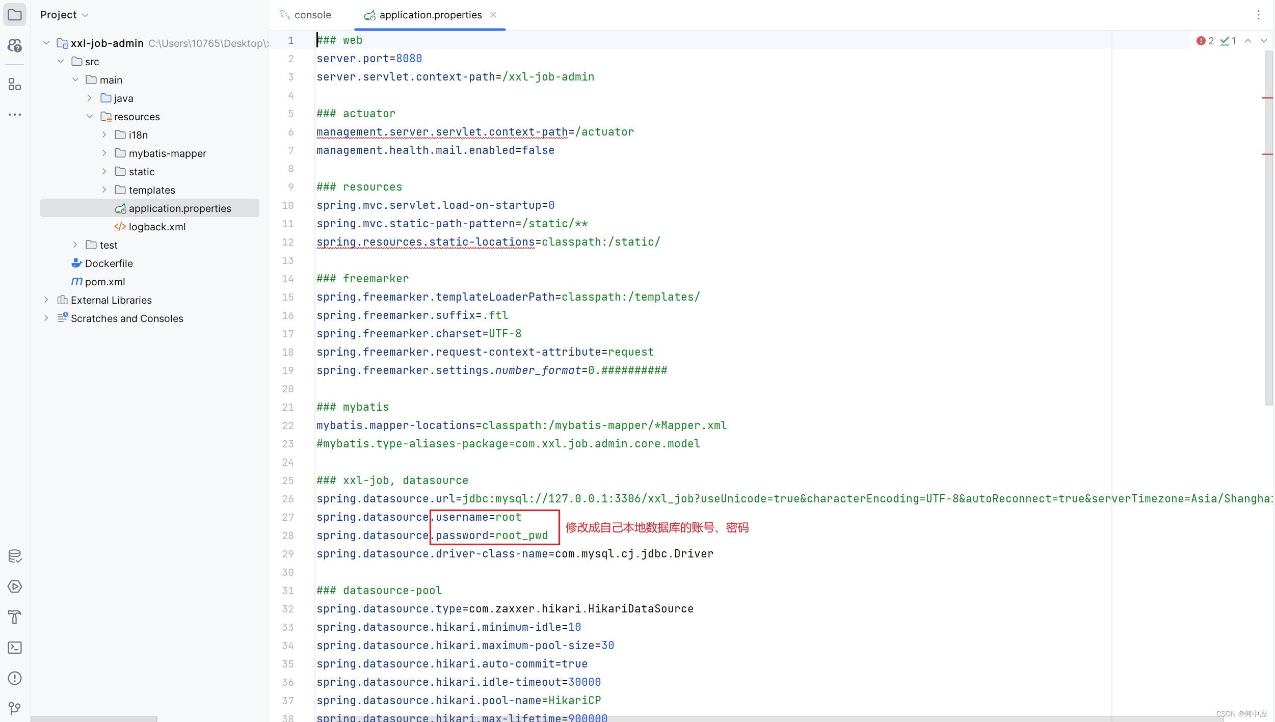The height and width of the screenshot is (722, 1275).
Task: Switch to the console tab
Action: [305, 15]
